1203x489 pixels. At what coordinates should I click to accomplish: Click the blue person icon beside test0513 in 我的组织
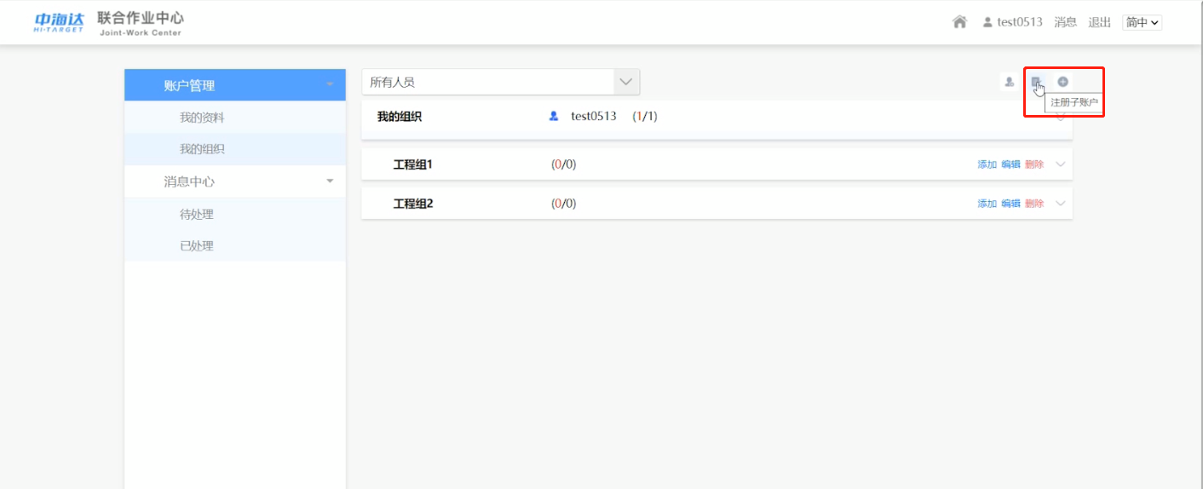(x=554, y=116)
